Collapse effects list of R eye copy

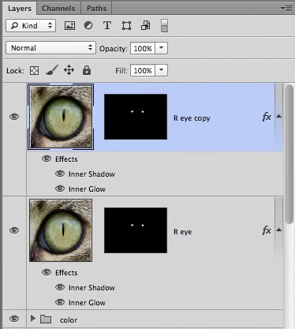click(279, 116)
